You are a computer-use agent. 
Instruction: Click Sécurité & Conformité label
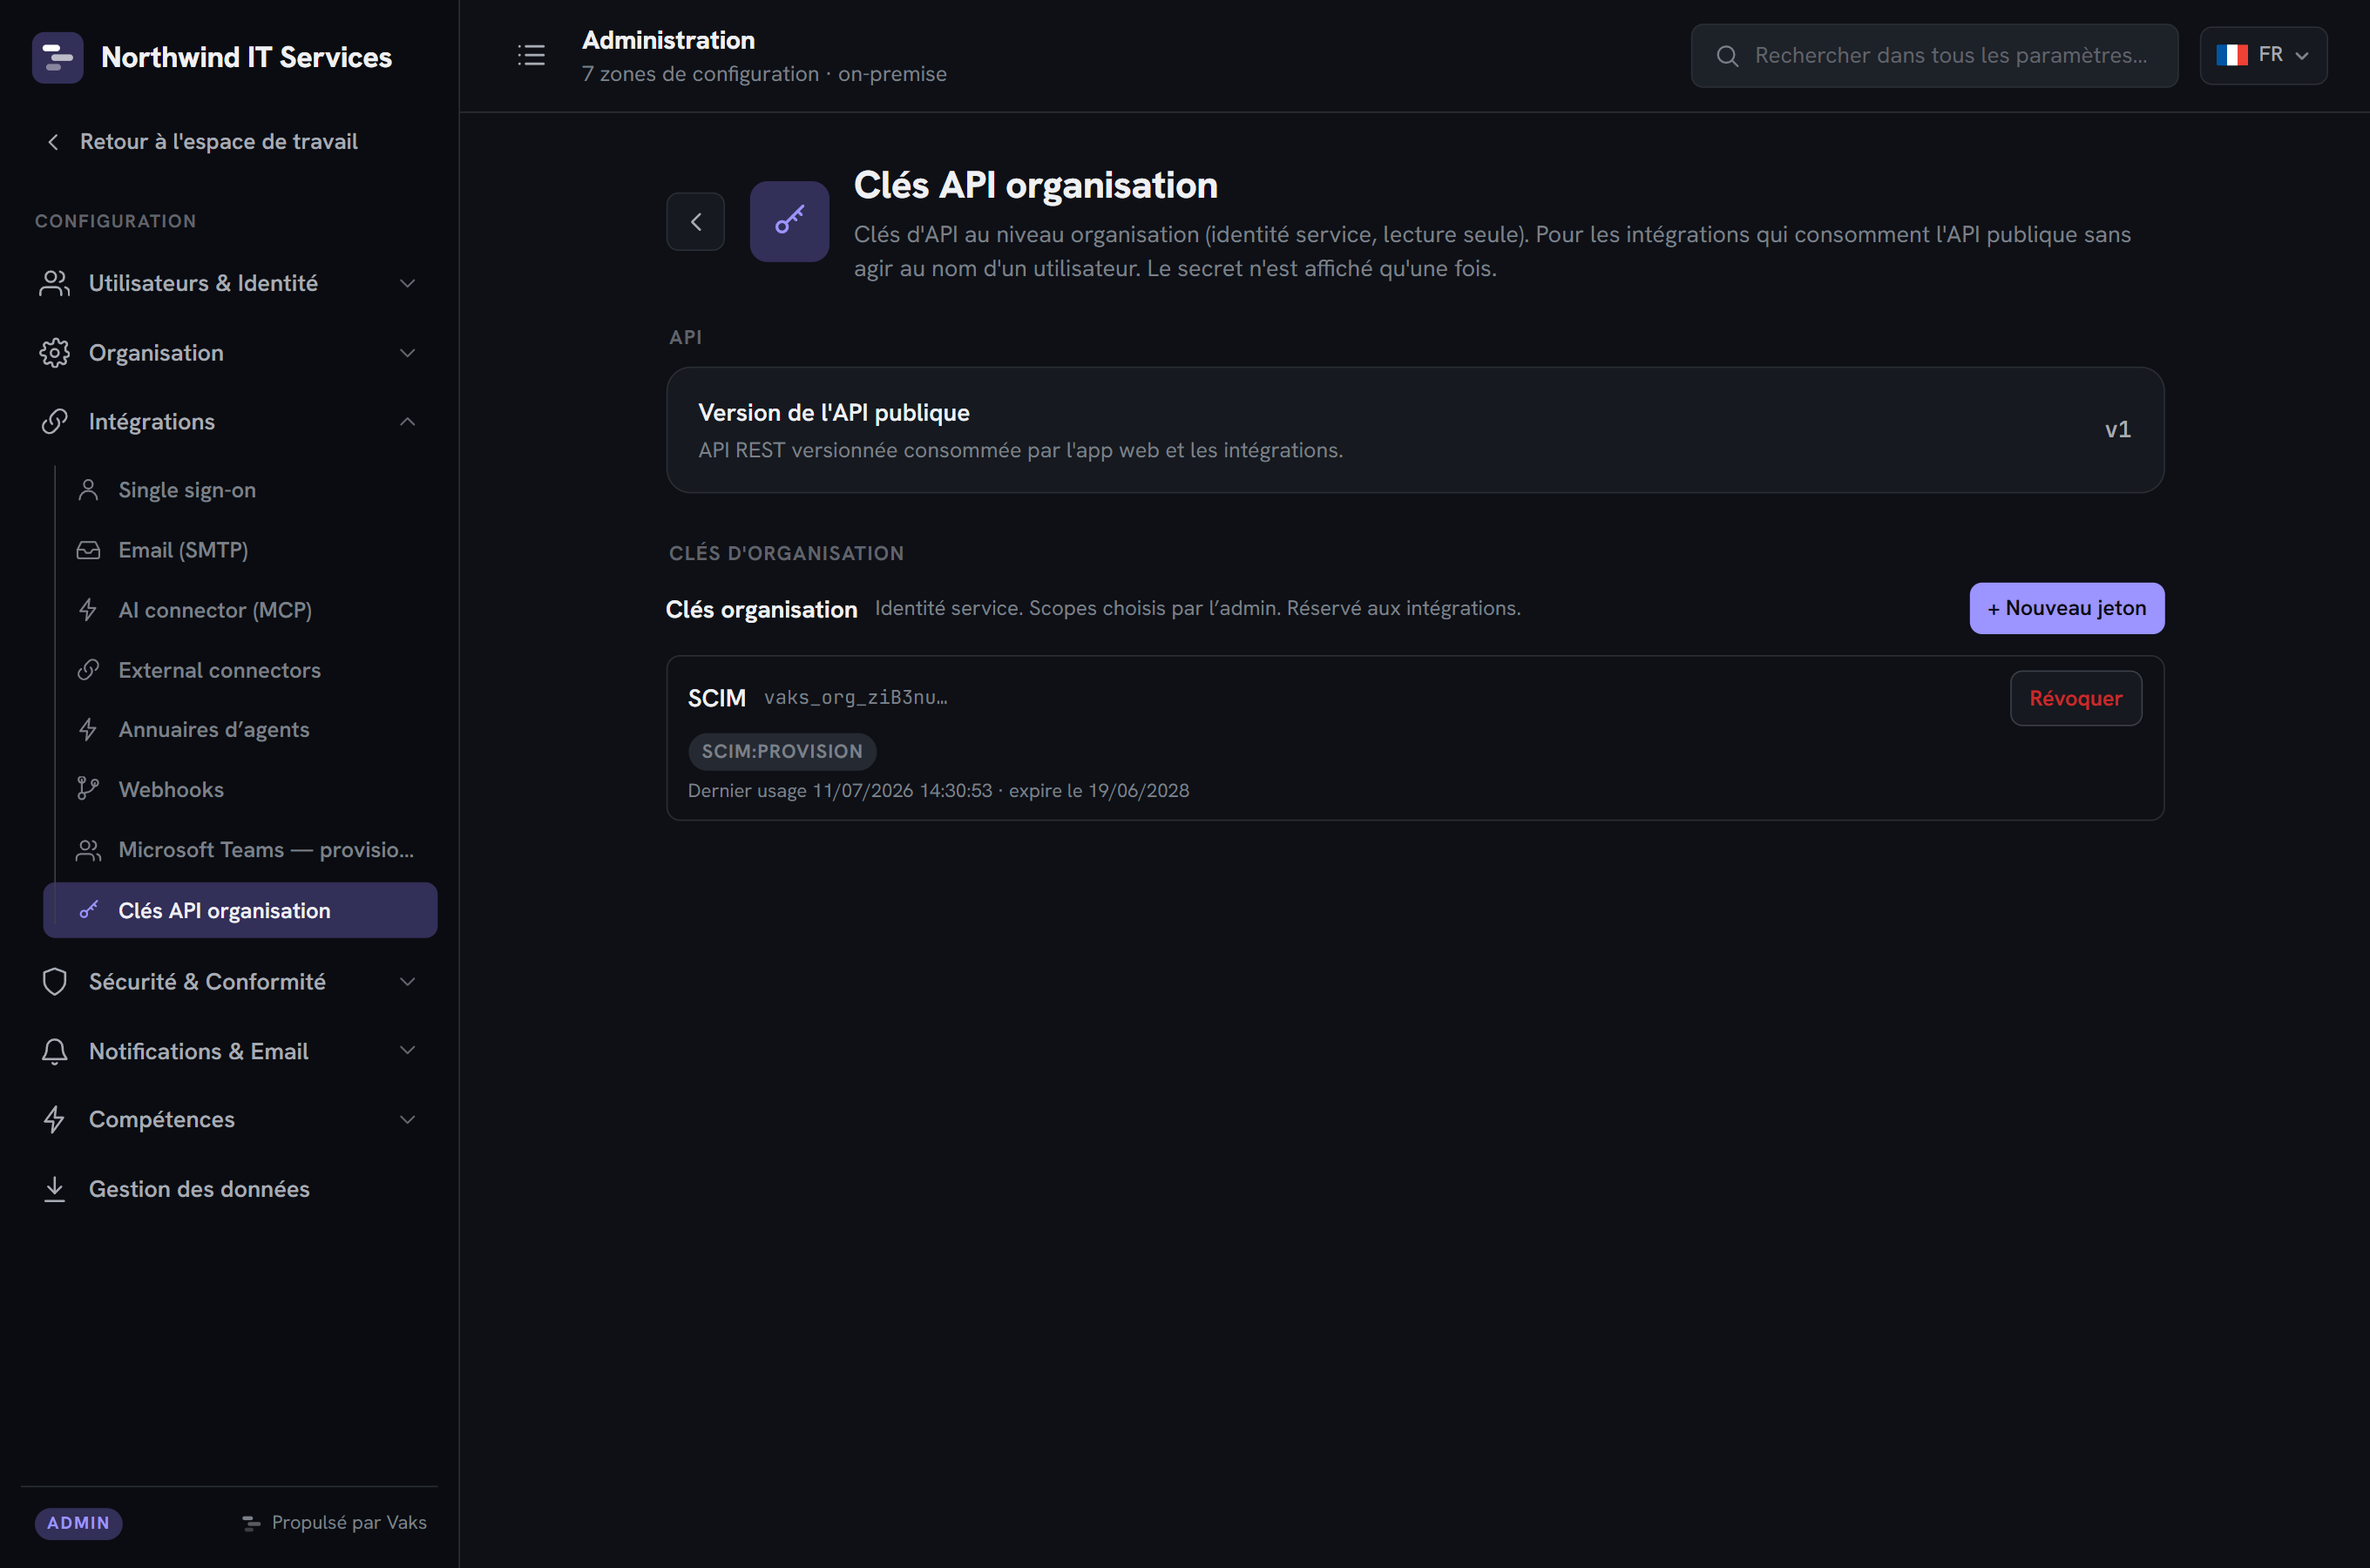[x=207, y=982]
